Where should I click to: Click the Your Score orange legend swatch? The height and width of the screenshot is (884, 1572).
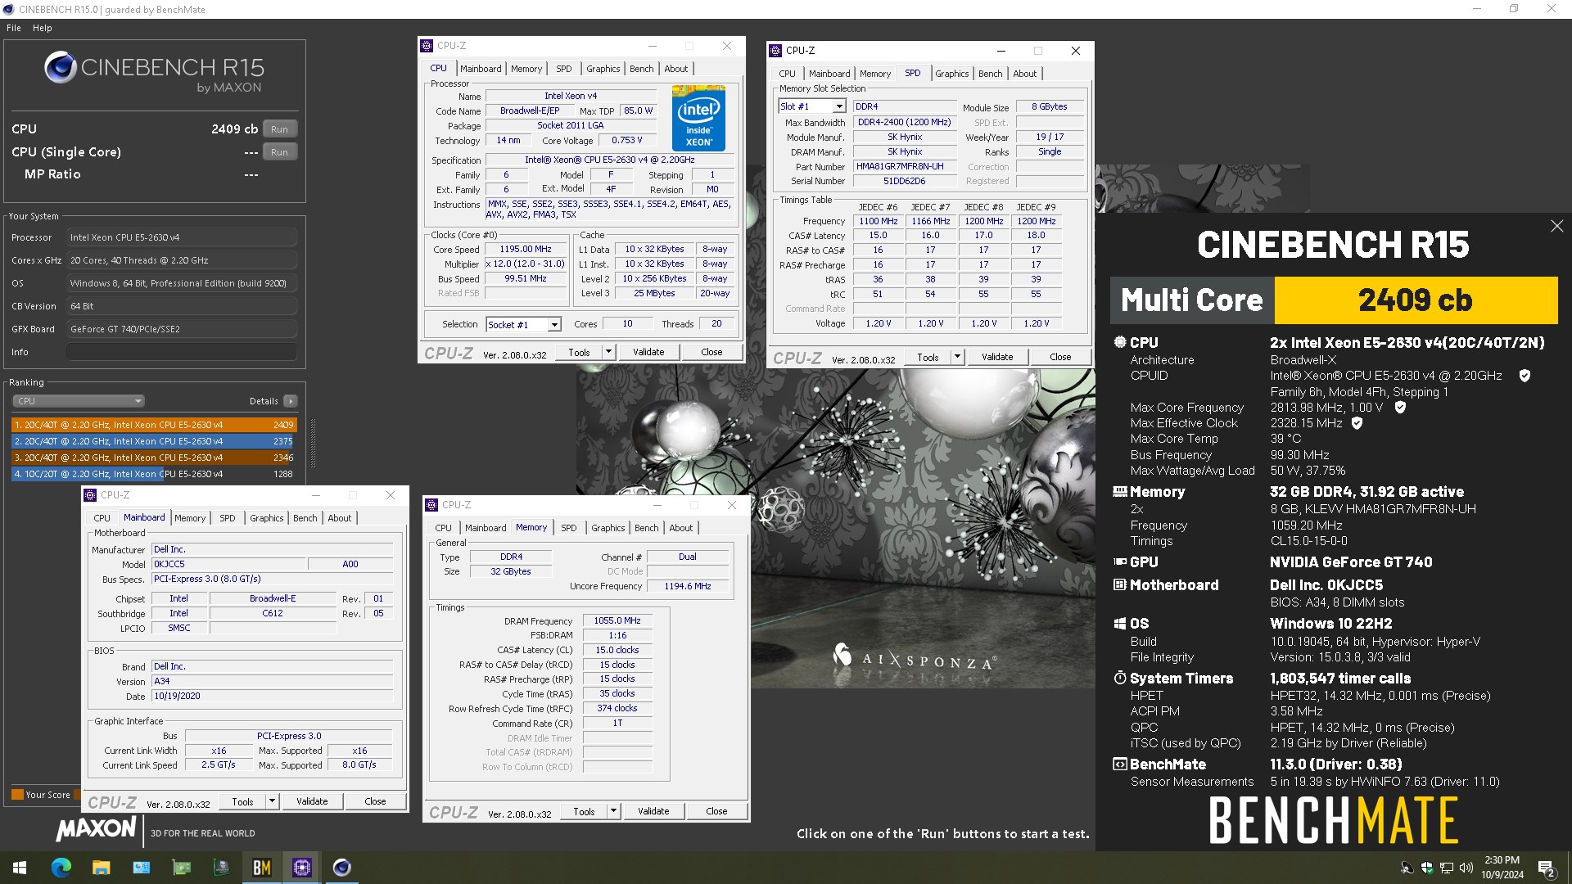point(17,794)
